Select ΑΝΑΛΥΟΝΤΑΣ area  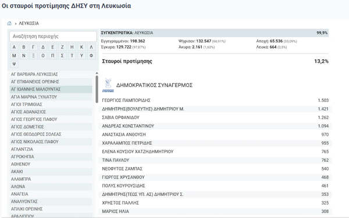click(51, 201)
